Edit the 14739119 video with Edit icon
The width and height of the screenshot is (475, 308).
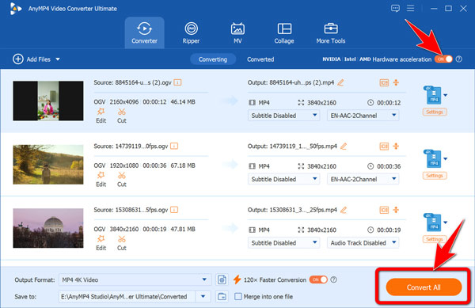(x=101, y=179)
